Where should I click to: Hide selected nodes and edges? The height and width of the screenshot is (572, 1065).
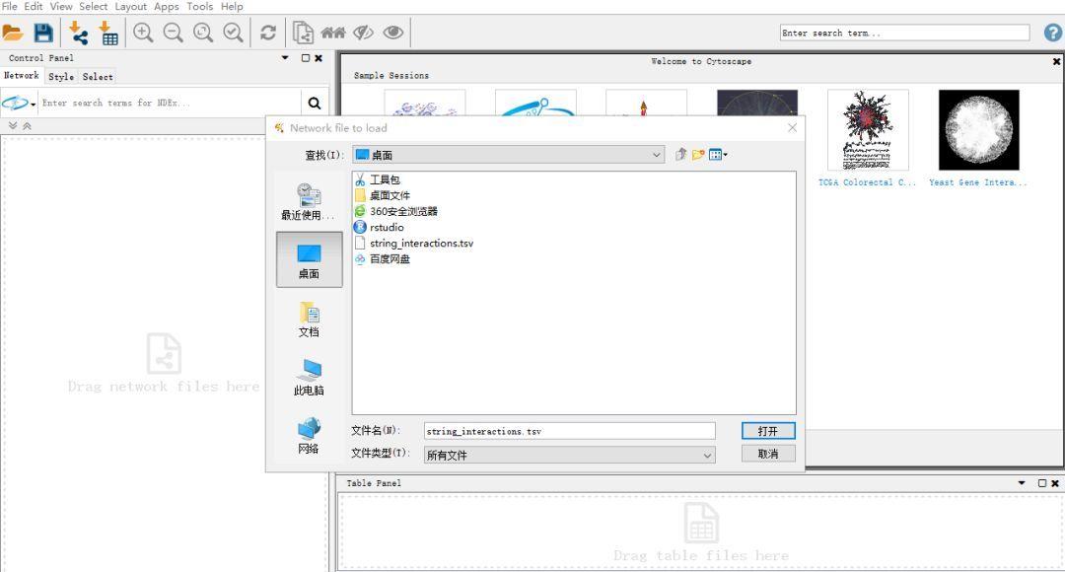point(363,33)
